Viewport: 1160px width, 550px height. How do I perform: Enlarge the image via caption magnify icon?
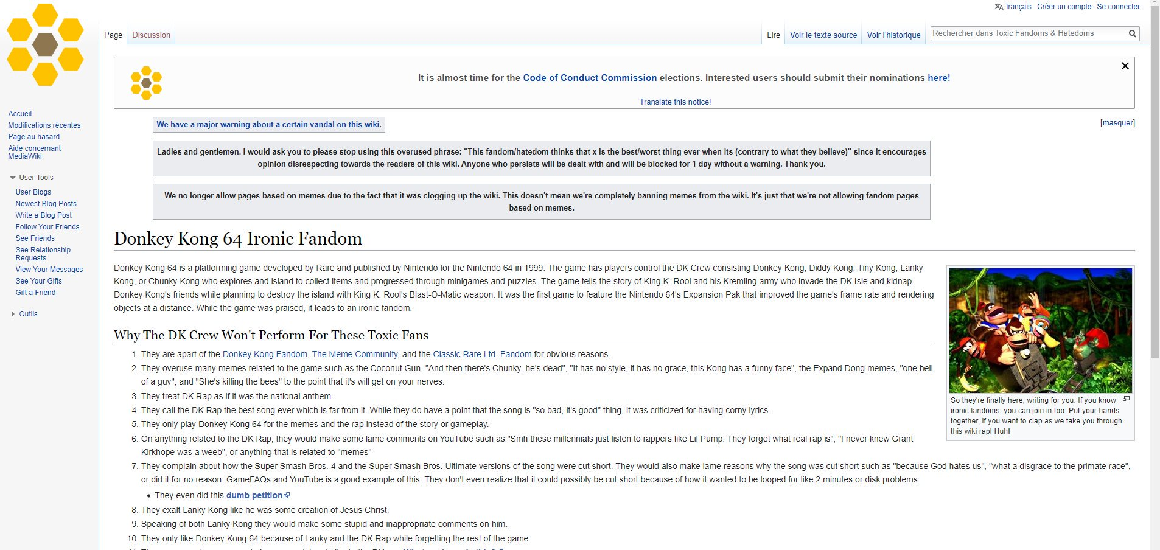click(1126, 399)
